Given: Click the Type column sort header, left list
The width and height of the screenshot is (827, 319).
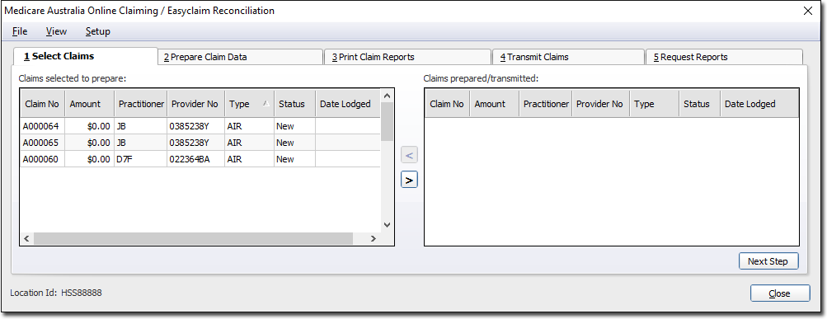Looking at the screenshot, I should coord(250,104).
